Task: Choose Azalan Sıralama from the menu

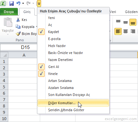Action: coord(73,88)
